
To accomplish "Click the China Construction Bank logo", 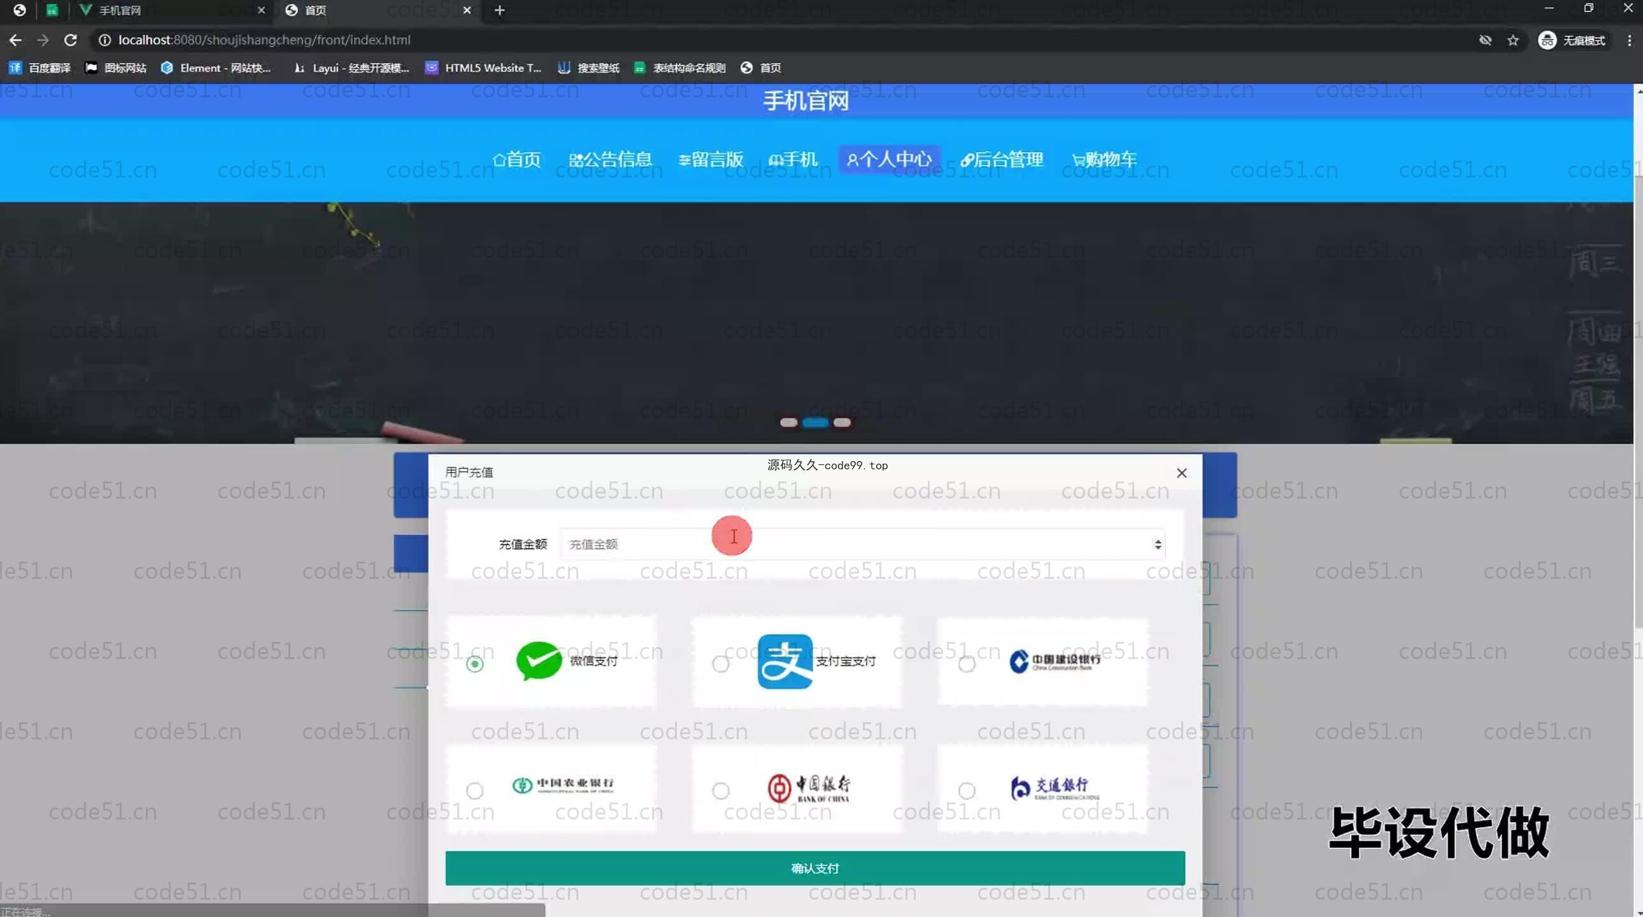I will 1055,660.
